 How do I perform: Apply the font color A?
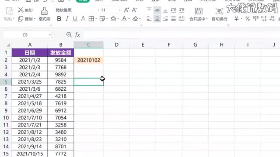click(x=124, y=19)
